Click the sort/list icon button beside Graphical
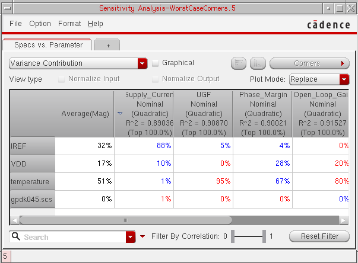Image resolution: width=358 pixels, height=263 pixels. [x=239, y=63]
